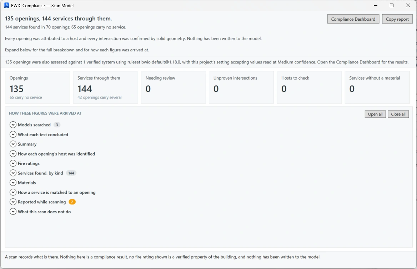417x269 pixels.
Task: Click 'HOW THESE FIGURES WERE ARRIVED AT' heading
Action: tap(45, 113)
